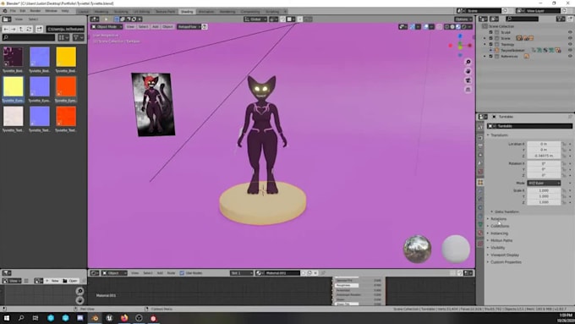Open the Windows Start menu
The image size is (575, 324).
tap(7, 318)
